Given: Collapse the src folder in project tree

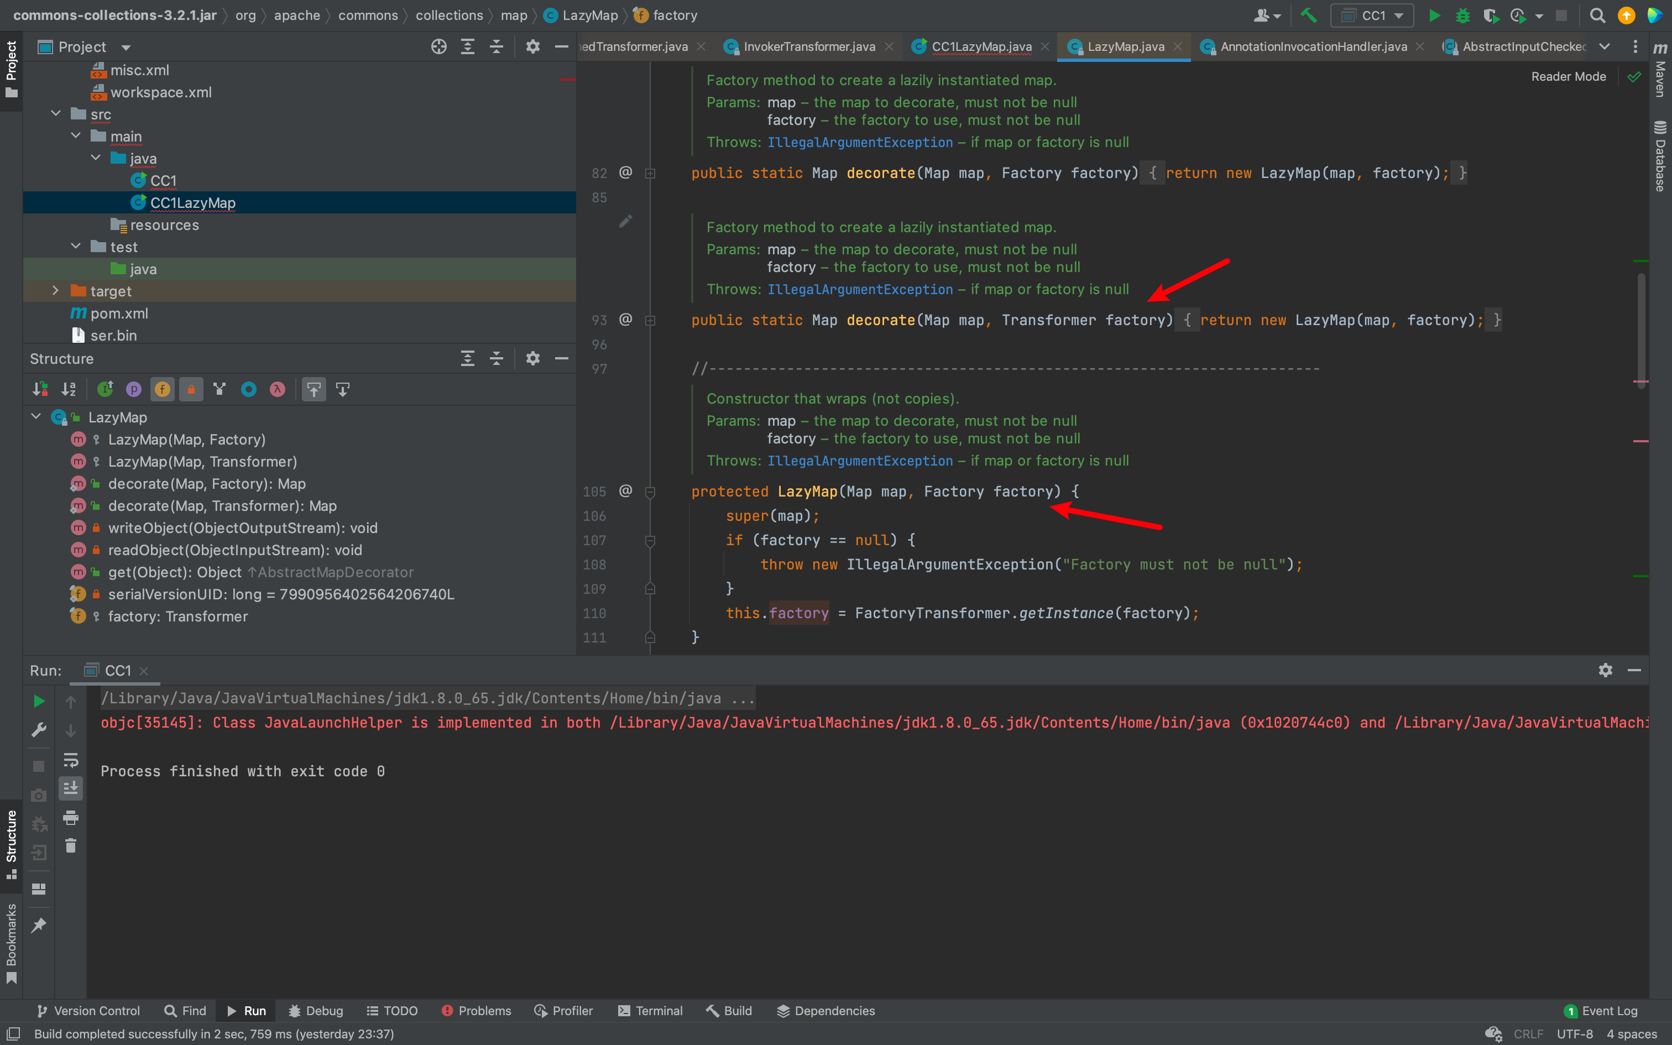Looking at the screenshot, I should pyautogui.click(x=56, y=113).
